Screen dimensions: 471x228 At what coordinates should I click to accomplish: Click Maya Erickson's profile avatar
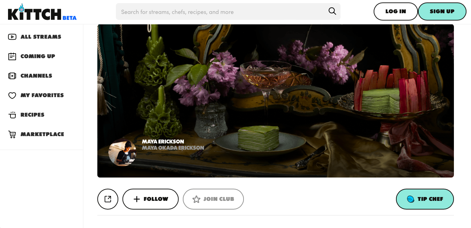click(122, 152)
